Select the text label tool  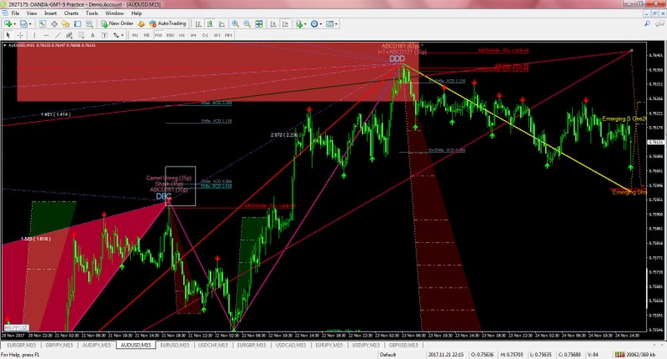point(104,35)
